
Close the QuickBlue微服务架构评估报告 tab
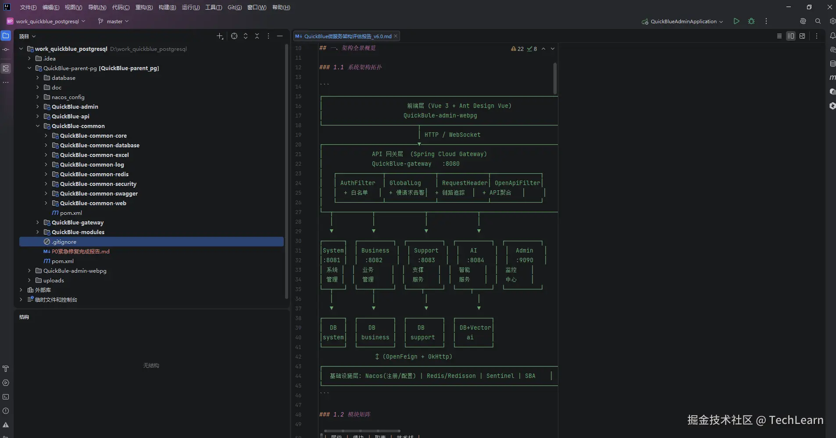click(x=396, y=36)
